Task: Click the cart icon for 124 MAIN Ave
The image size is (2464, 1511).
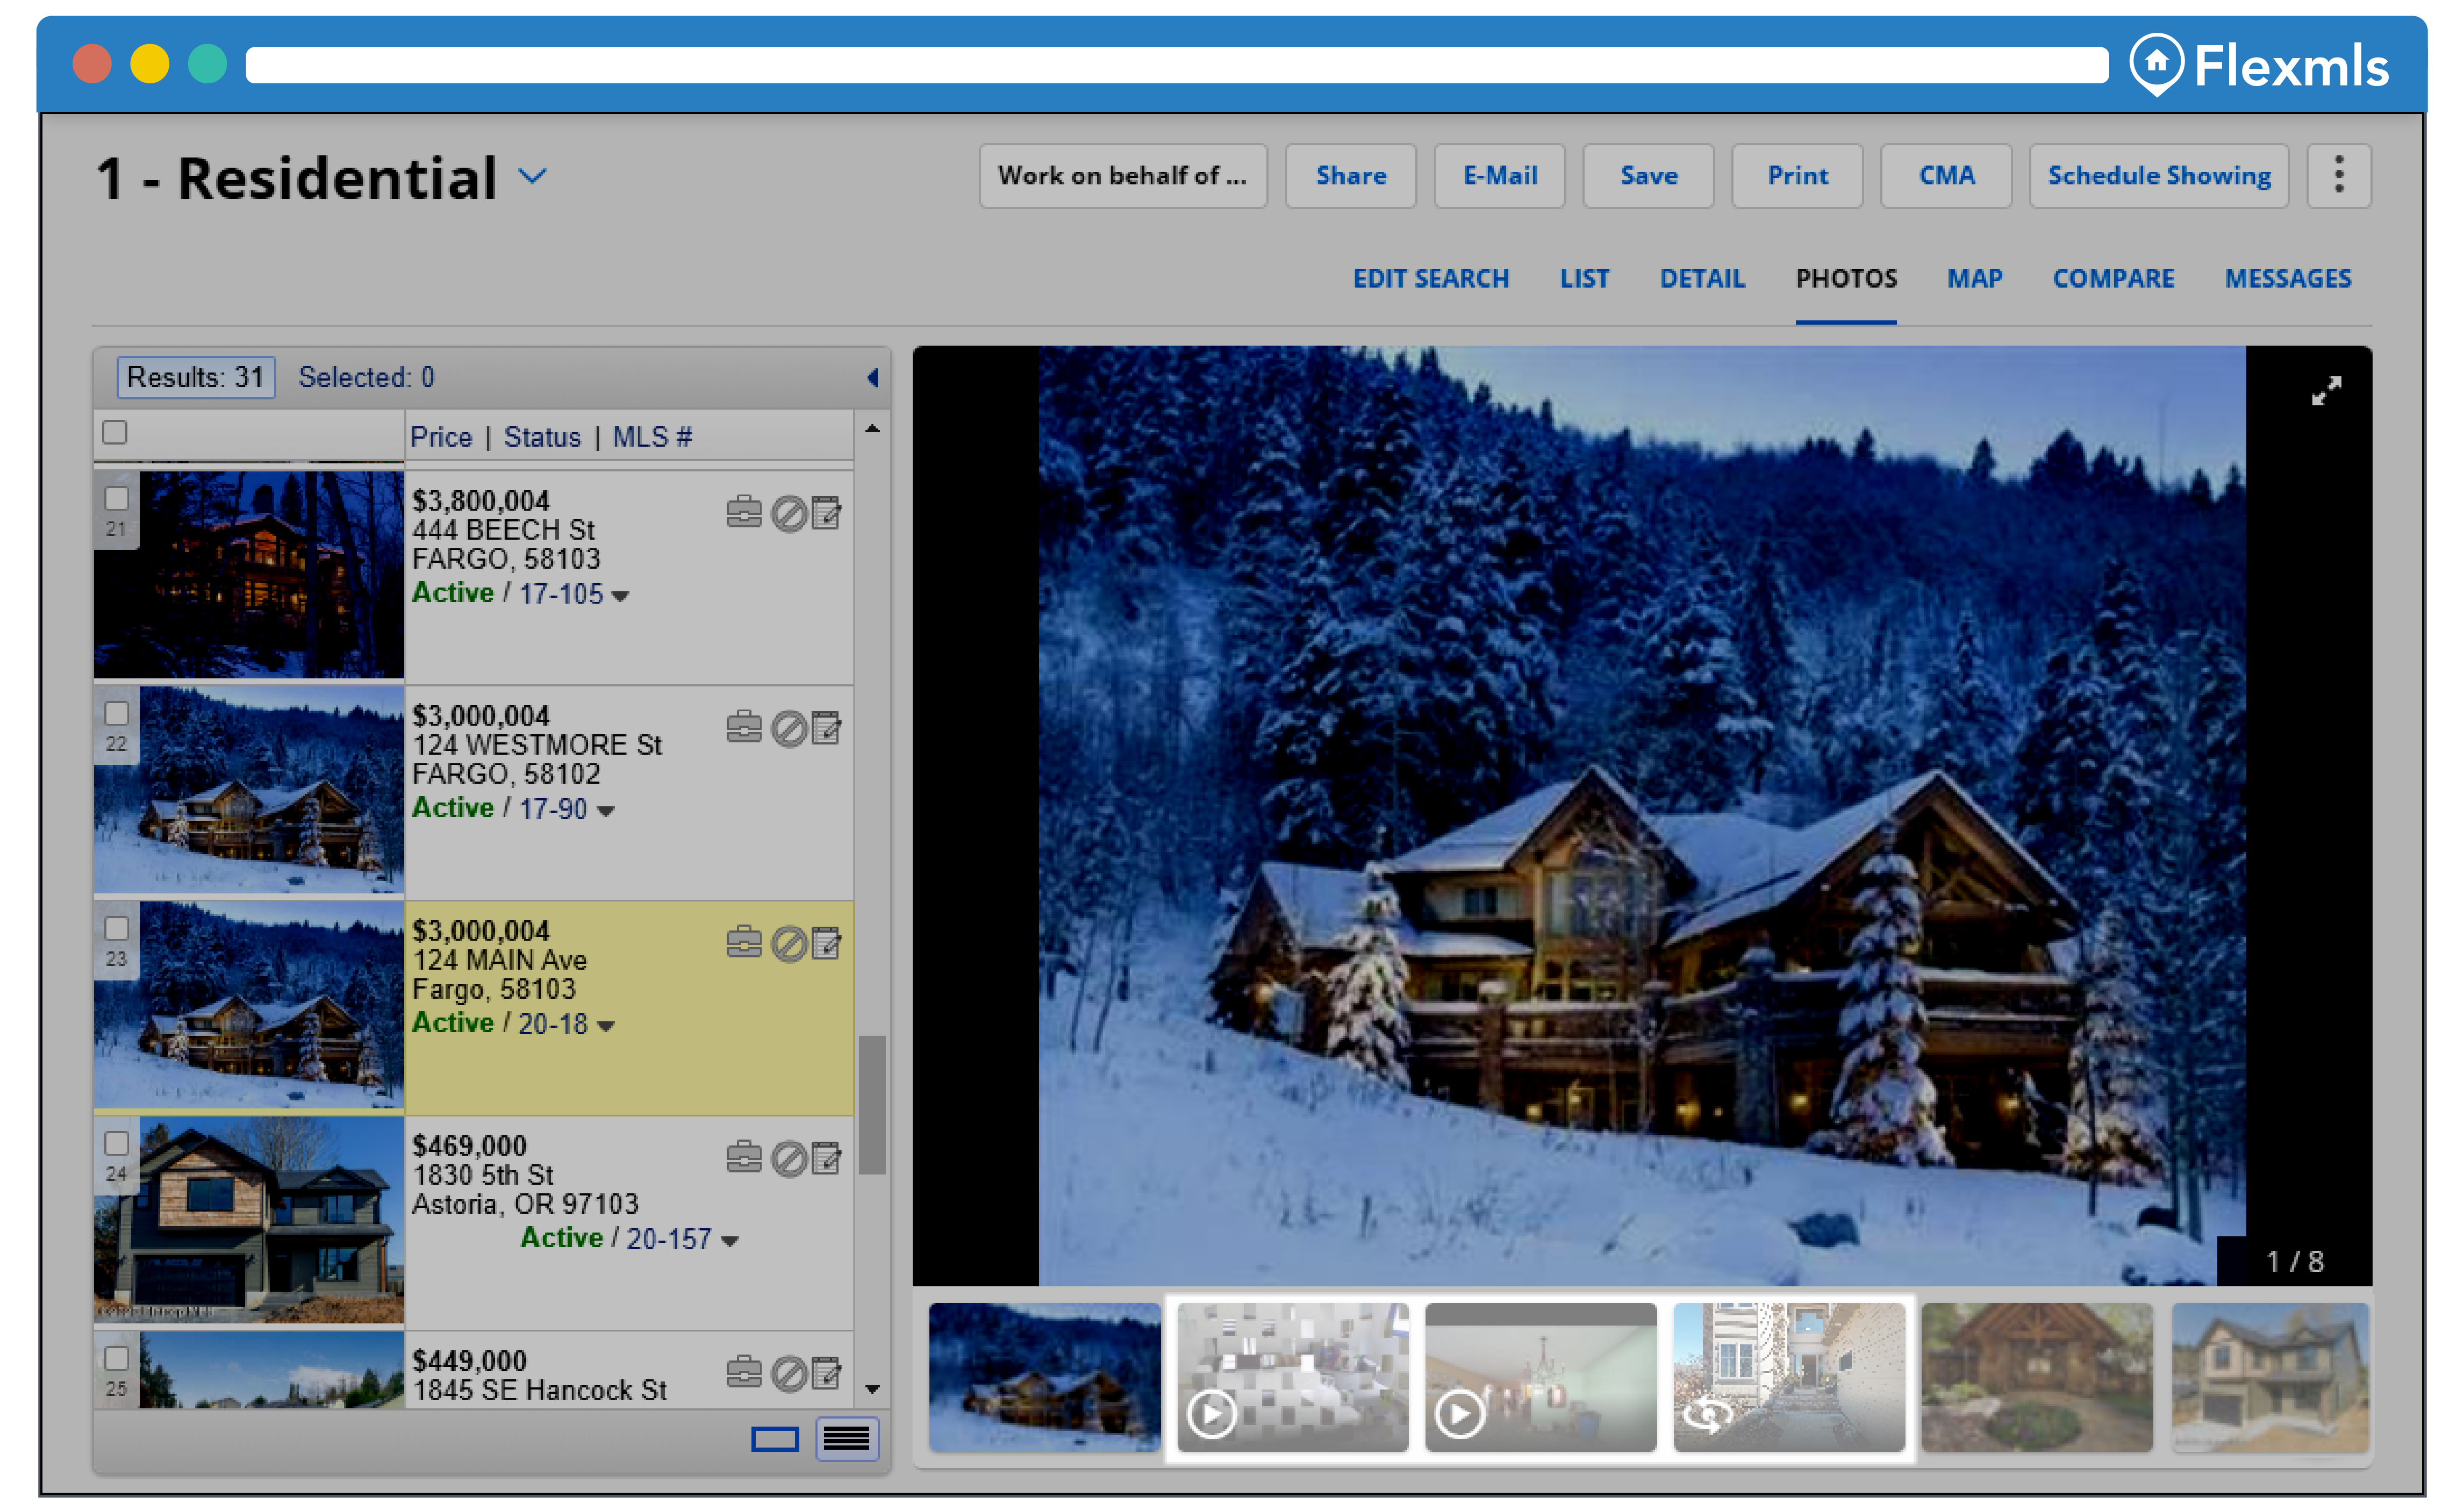Action: coord(743,942)
